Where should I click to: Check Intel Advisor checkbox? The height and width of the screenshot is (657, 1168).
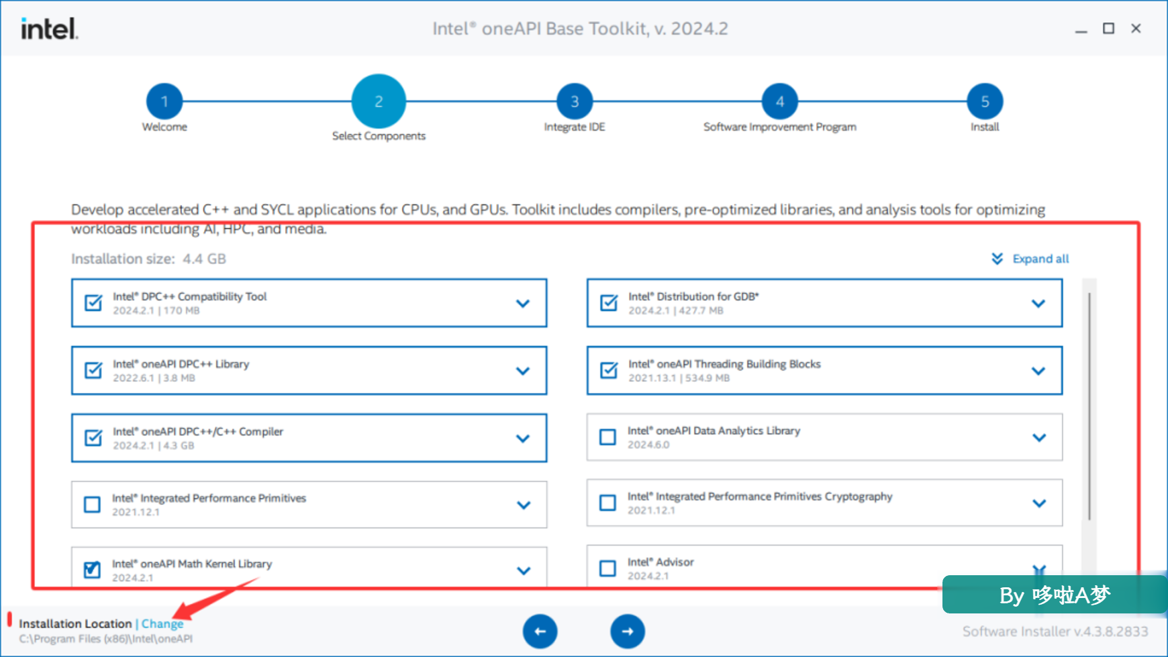pyautogui.click(x=607, y=569)
